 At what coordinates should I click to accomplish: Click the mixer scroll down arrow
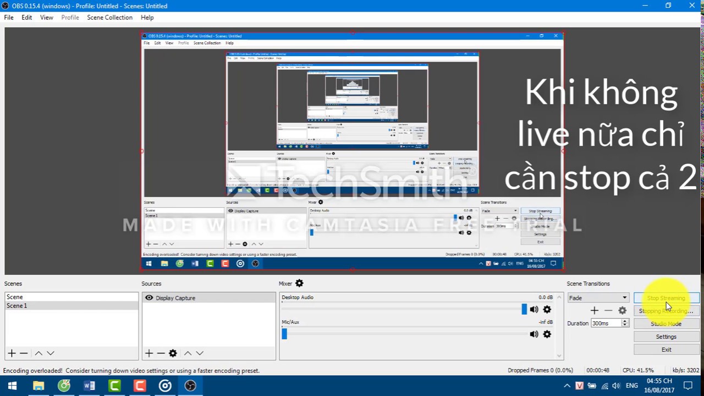559,356
